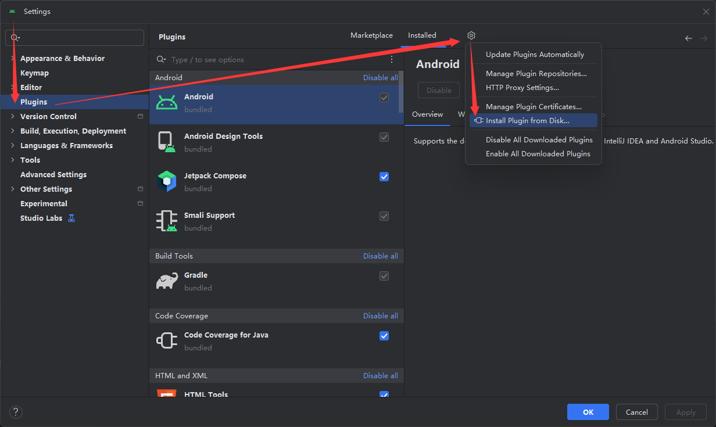This screenshot has width=716, height=427.
Task: Click the Android plugin robot icon
Action: click(167, 103)
